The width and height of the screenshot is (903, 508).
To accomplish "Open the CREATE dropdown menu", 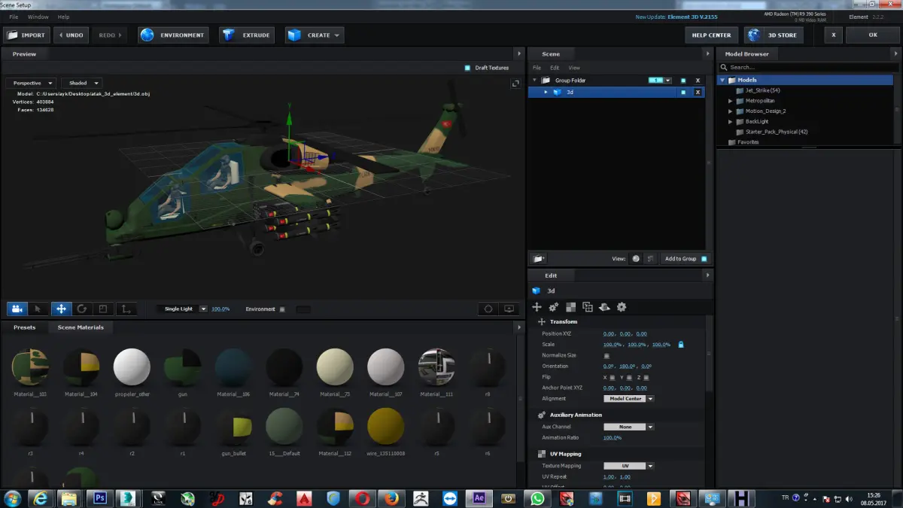I will click(315, 35).
